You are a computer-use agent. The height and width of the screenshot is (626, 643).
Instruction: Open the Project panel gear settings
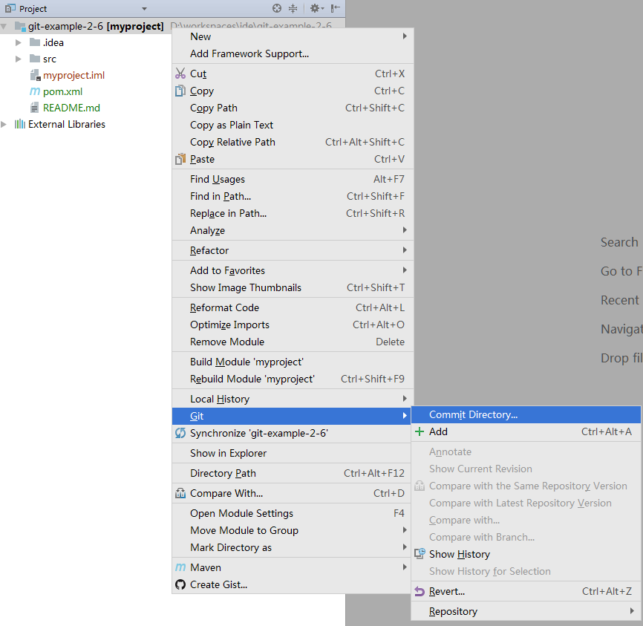[316, 8]
